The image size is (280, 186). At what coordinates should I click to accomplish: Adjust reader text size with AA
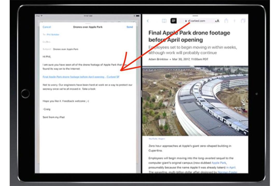(217, 21)
